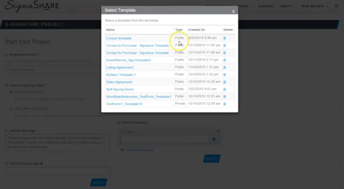This screenshot has height=189, width=344.
Task: Select the Sign in Sequence radio option
Action: tap(11, 92)
